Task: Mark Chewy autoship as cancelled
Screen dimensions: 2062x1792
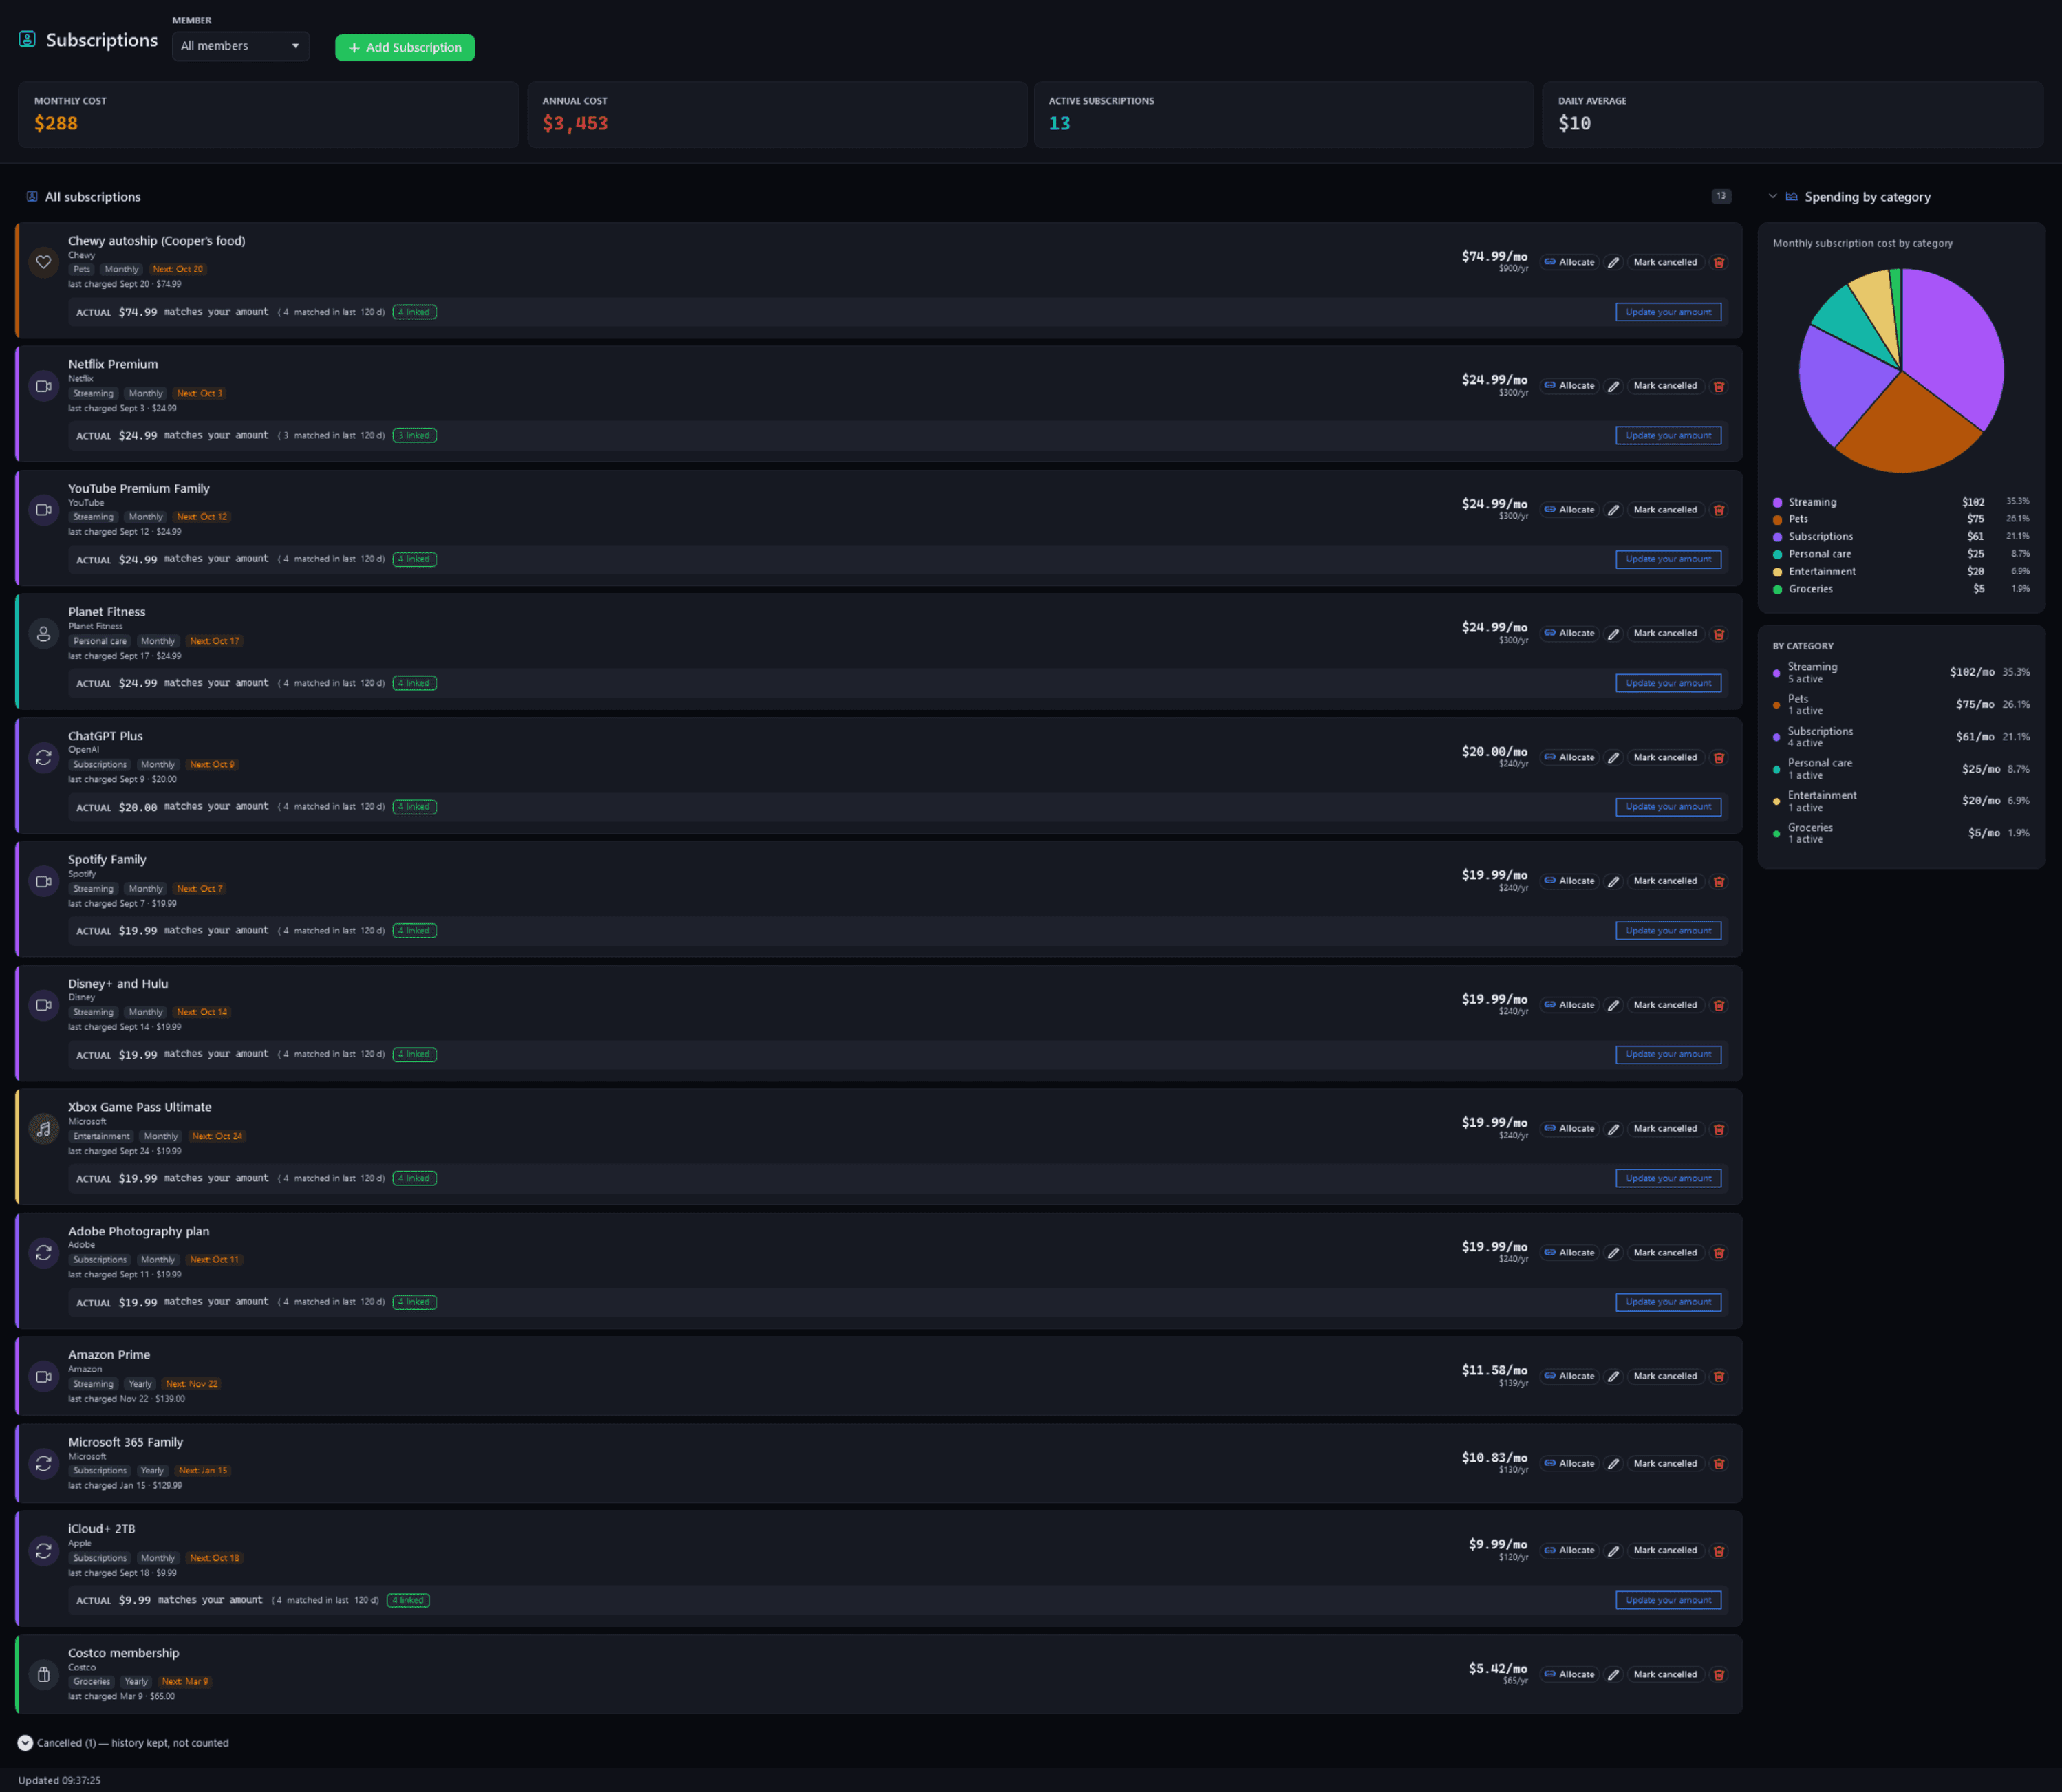Action: click(1665, 262)
